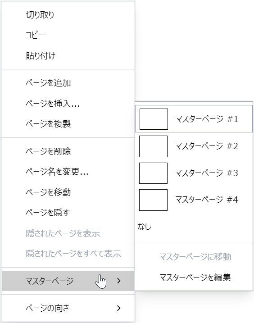Viewport: 254px width, 323px height.
Task: Expand the マスターページ submenu arrow
Action: coord(118,281)
